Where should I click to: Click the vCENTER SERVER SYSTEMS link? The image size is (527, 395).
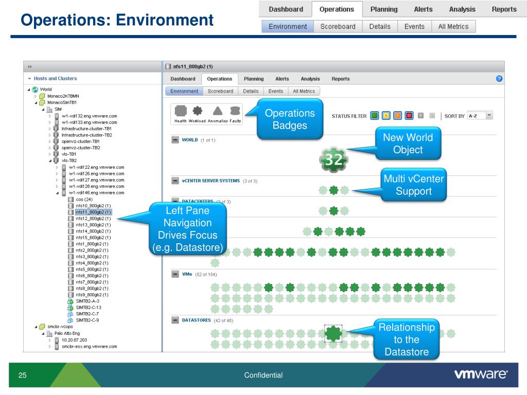(210, 181)
